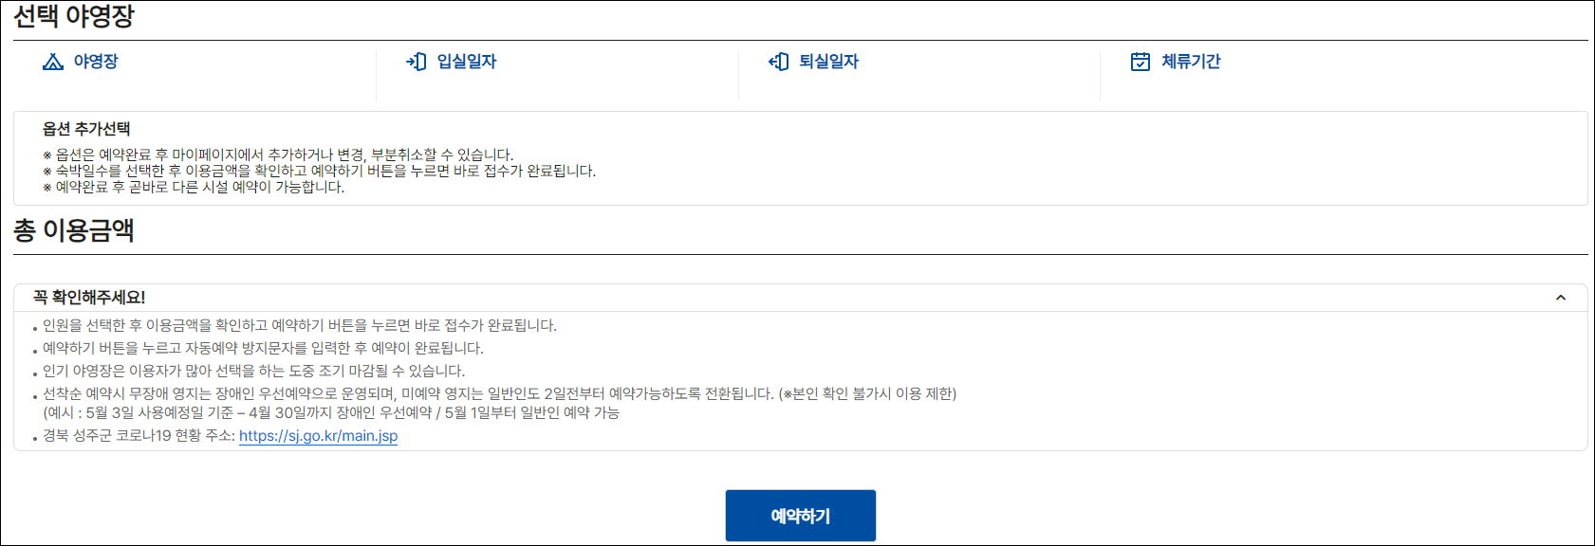Screen dimensions: 1595x546
Task: Click the 인기 야영장 early closing notice
Action: pos(253,371)
